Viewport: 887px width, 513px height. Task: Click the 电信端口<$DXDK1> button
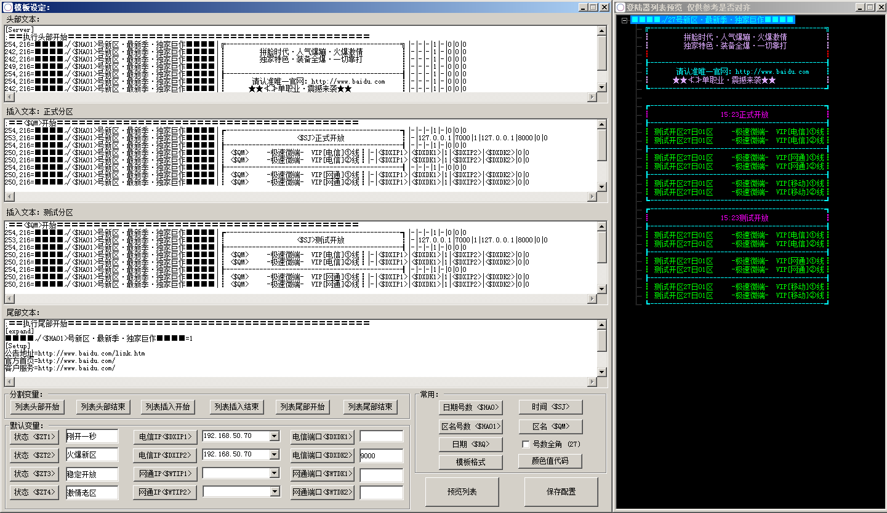point(323,437)
